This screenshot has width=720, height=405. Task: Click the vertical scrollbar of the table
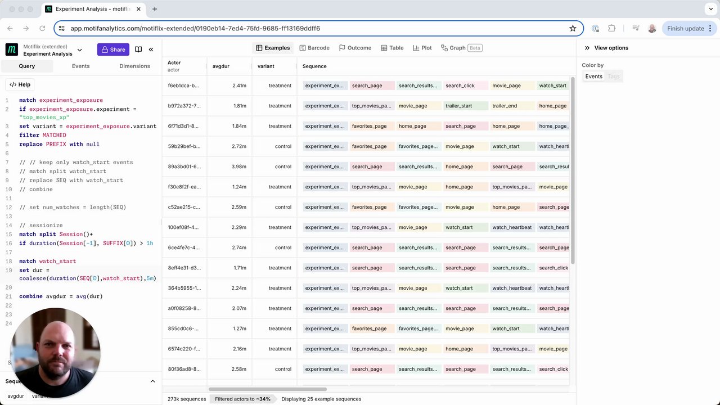(x=573, y=171)
